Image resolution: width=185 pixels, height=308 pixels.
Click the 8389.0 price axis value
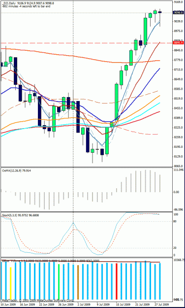[179, 118]
